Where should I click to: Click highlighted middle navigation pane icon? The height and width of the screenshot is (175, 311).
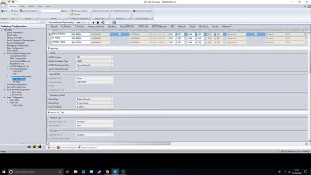pos(35,147)
